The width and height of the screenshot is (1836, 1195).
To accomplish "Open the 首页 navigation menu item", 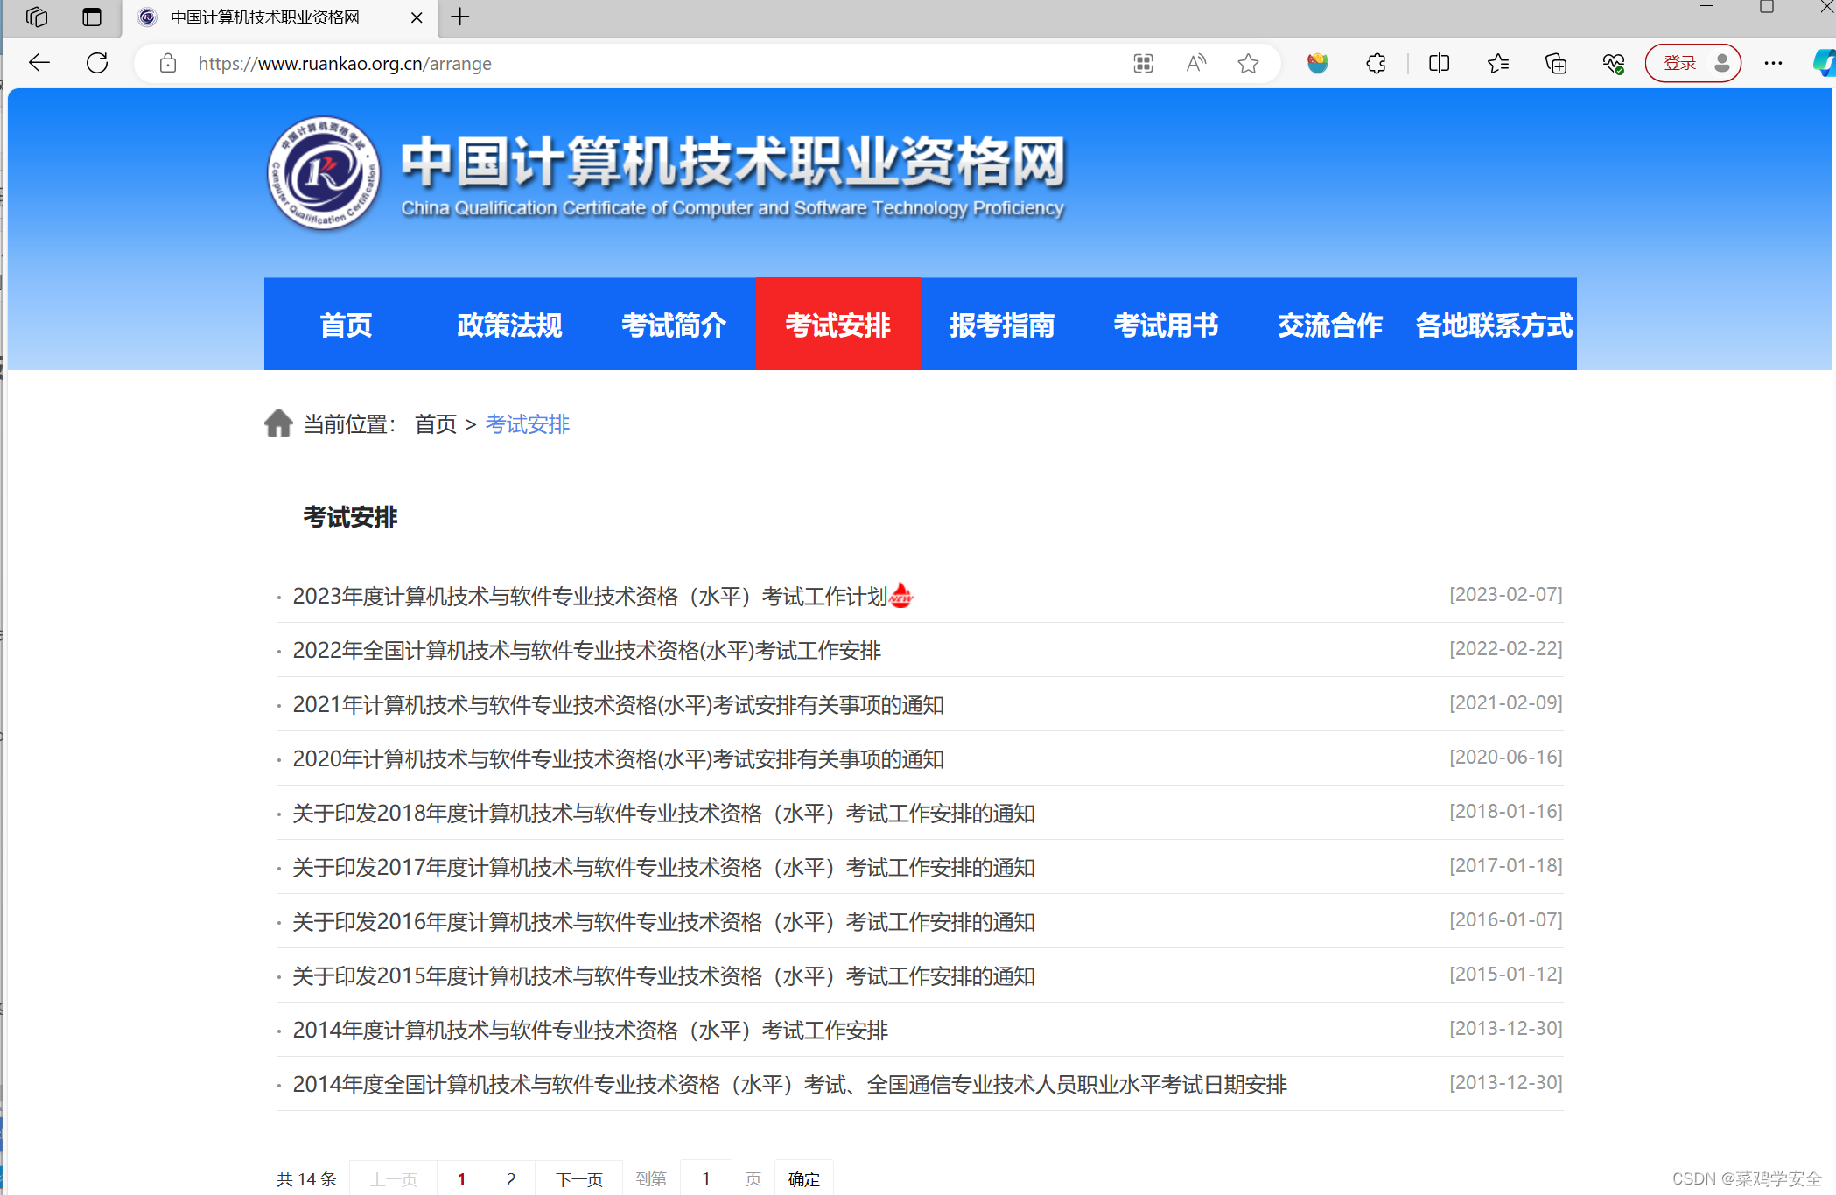I will pos(346,325).
